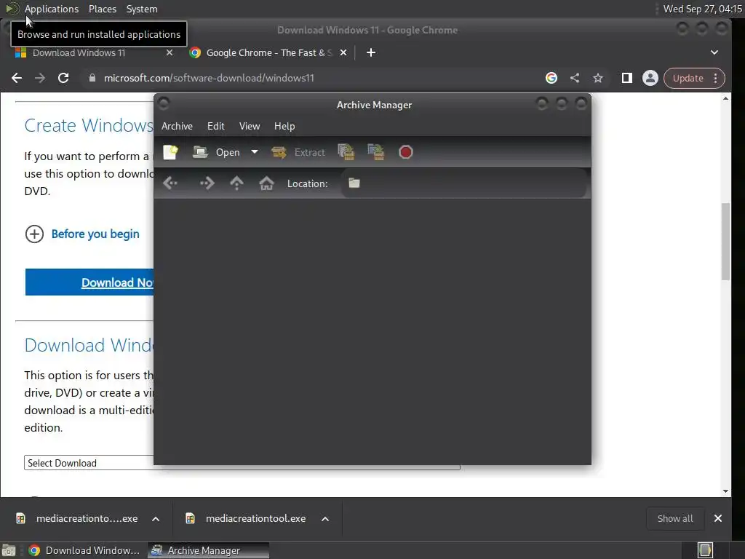This screenshot has height=559, width=745.
Task: Toggle Chrome's side panel icon
Action: tap(626, 78)
